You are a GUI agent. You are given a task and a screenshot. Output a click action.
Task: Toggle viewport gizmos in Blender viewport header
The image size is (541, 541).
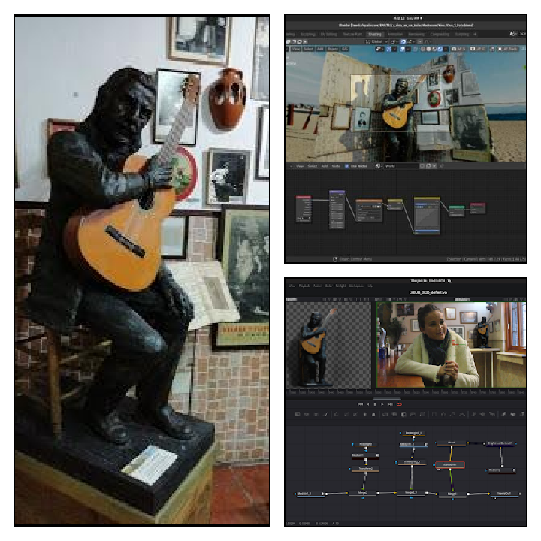tap(389, 49)
